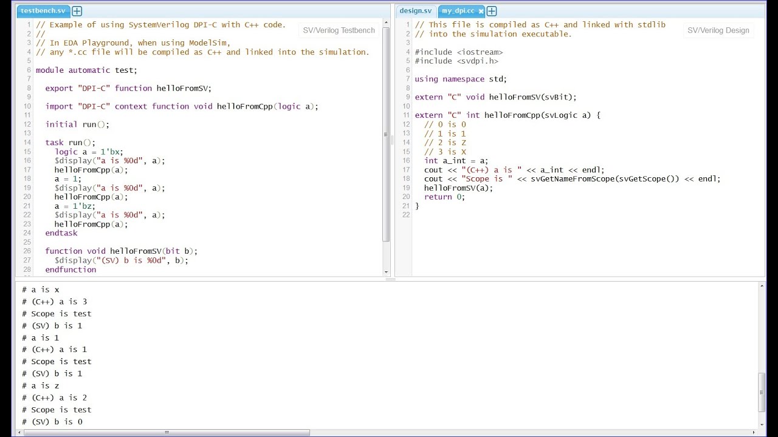
Task: Click the horizontal scrollbar right arrow
Action: tap(754, 433)
